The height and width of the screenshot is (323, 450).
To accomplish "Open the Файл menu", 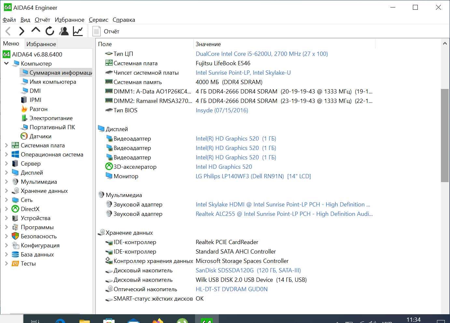I will coord(9,20).
